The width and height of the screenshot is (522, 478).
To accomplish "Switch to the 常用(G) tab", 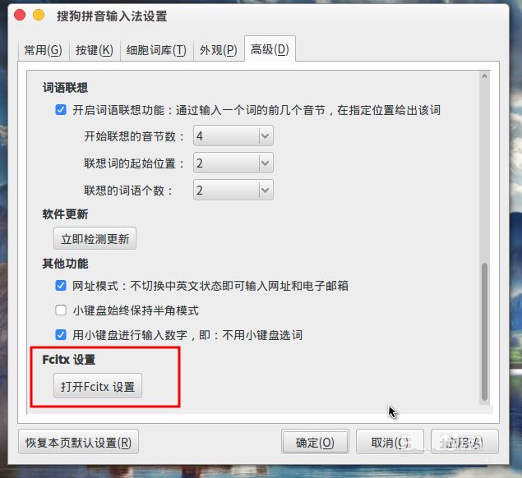I will pos(44,50).
